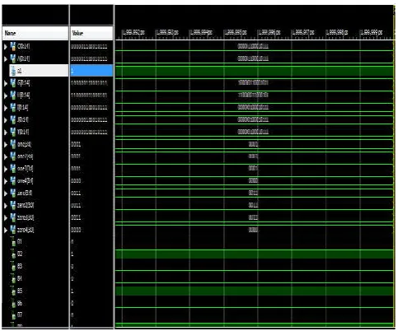Expand the J[0:14] bus
The height and width of the screenshot is (331, 398).
point(6,120)
